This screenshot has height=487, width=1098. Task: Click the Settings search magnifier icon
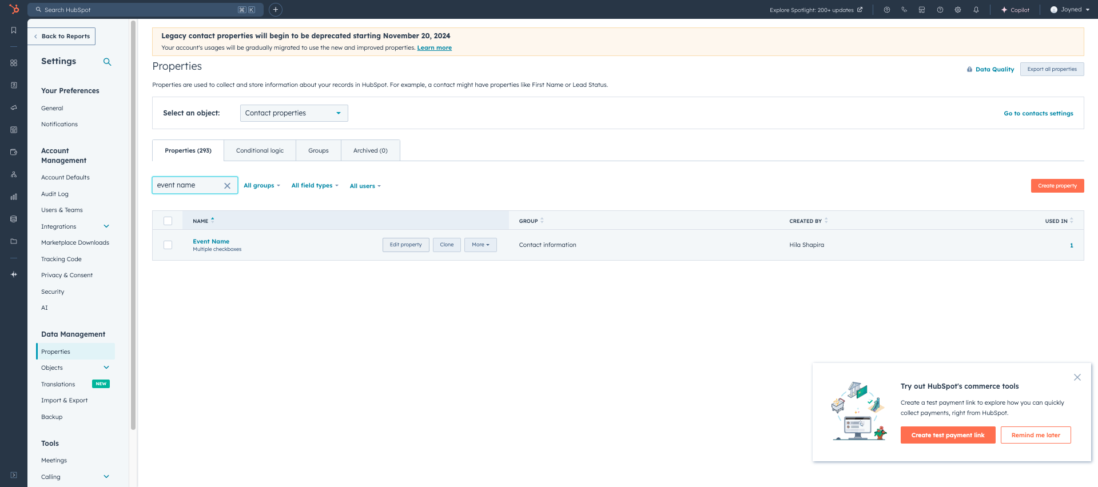point(107,62)
